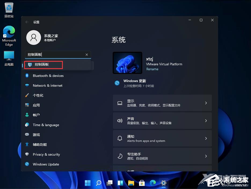Viewport: 251px width, 189px height.
Task: Open 个性化 settings from the sidebar
Action: [38, 95]
